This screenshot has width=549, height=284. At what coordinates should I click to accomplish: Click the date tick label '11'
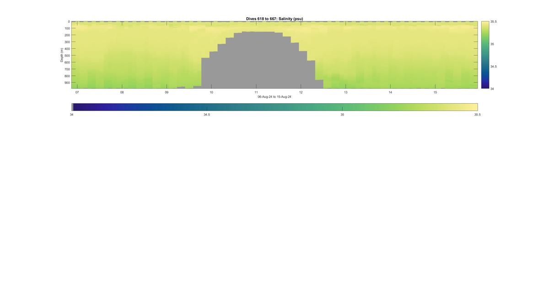tap(256, 92)
